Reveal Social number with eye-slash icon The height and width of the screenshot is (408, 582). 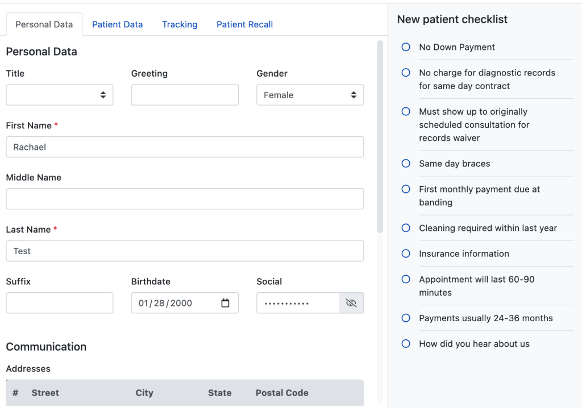point(351,303)
